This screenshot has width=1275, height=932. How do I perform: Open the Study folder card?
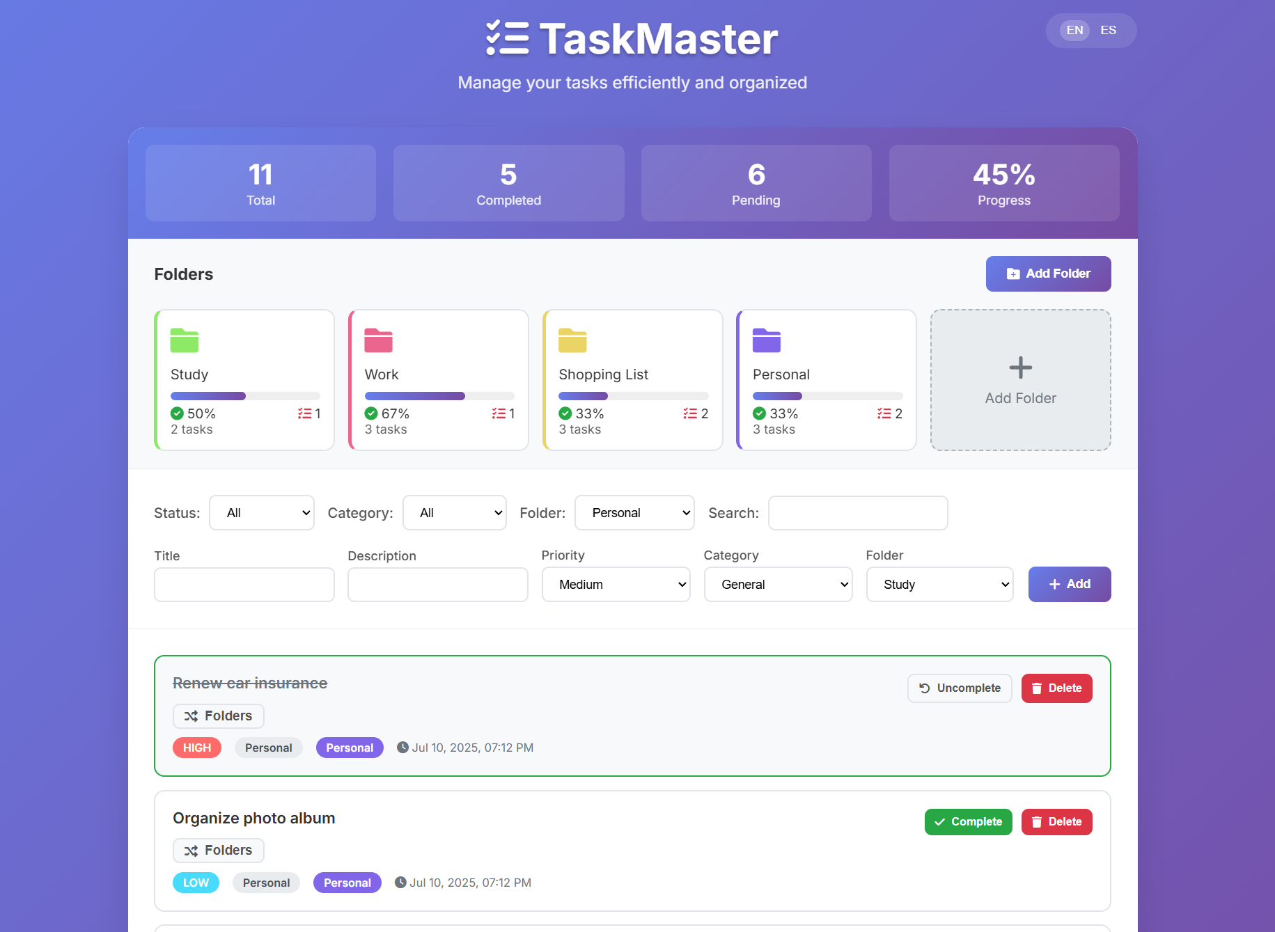[x=244, y=380]
